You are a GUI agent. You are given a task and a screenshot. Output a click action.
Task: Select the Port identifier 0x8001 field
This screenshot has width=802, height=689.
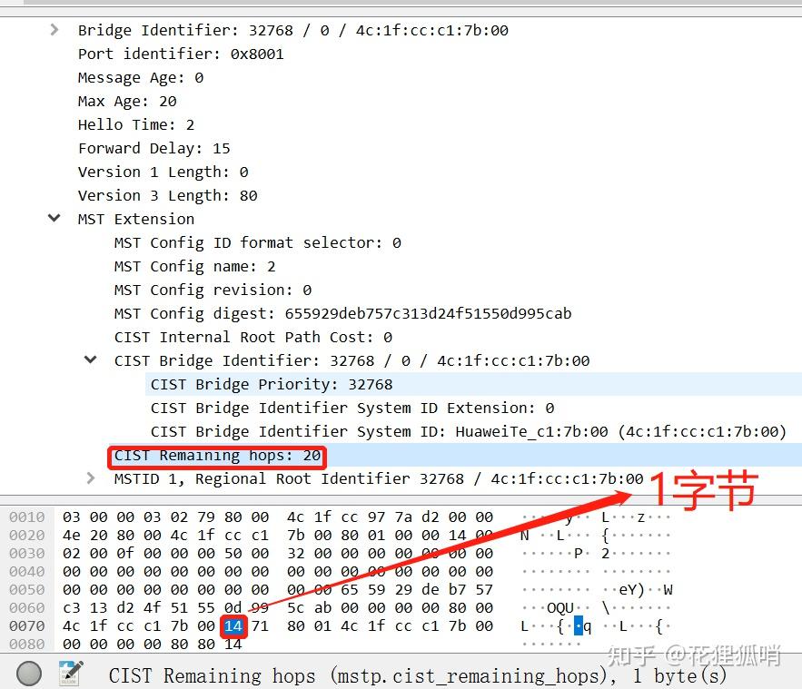click(181, 54)
